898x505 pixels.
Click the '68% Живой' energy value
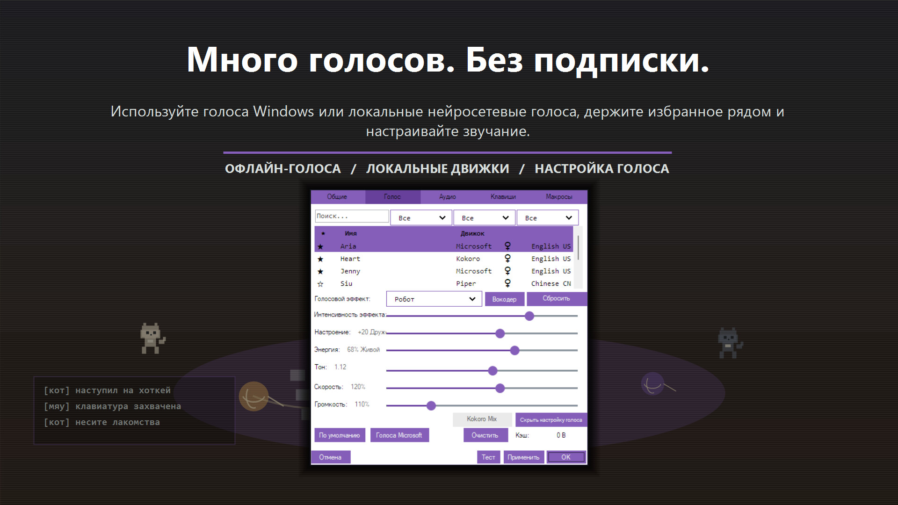[363, 350]
